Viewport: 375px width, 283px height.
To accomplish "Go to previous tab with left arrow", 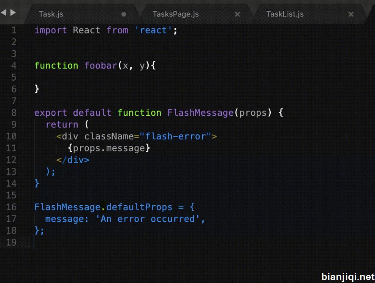I will pos(3,12).
